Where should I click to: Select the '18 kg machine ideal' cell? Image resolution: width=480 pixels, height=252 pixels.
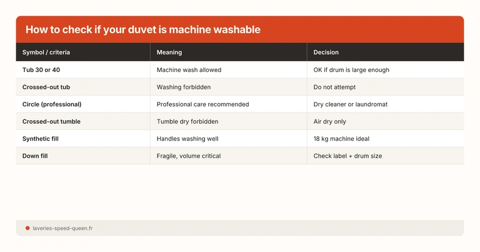[386, 138]
